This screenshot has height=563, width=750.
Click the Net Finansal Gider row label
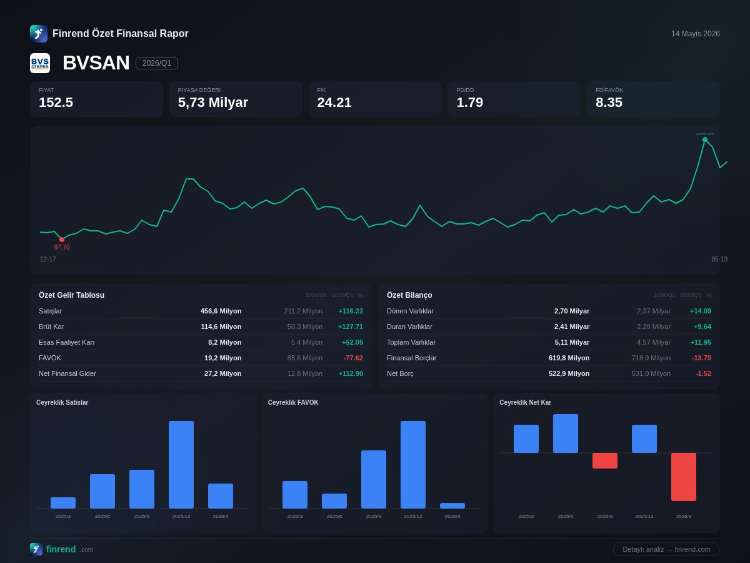click(67, 373)
